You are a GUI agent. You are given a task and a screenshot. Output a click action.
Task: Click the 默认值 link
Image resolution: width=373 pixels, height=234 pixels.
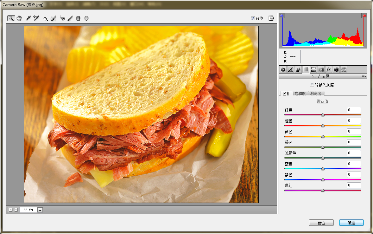[x=322, y=101]
